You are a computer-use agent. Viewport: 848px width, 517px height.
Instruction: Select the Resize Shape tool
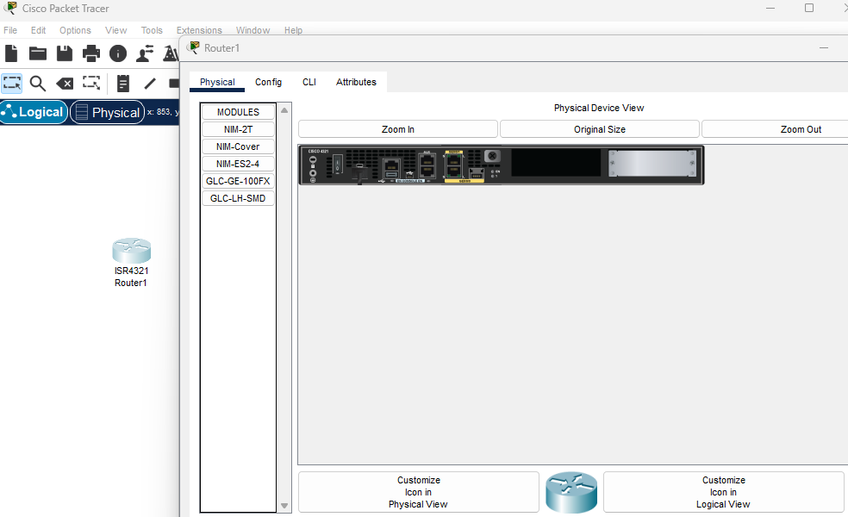coord(91,83)
